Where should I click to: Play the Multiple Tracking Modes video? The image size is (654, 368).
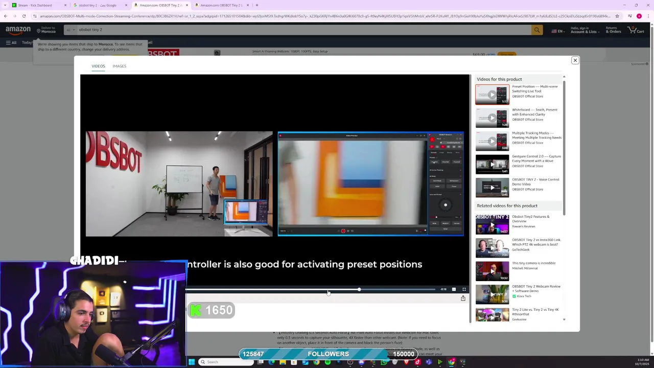(492, 141)
